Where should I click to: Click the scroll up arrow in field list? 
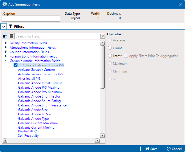coord(102,43)
